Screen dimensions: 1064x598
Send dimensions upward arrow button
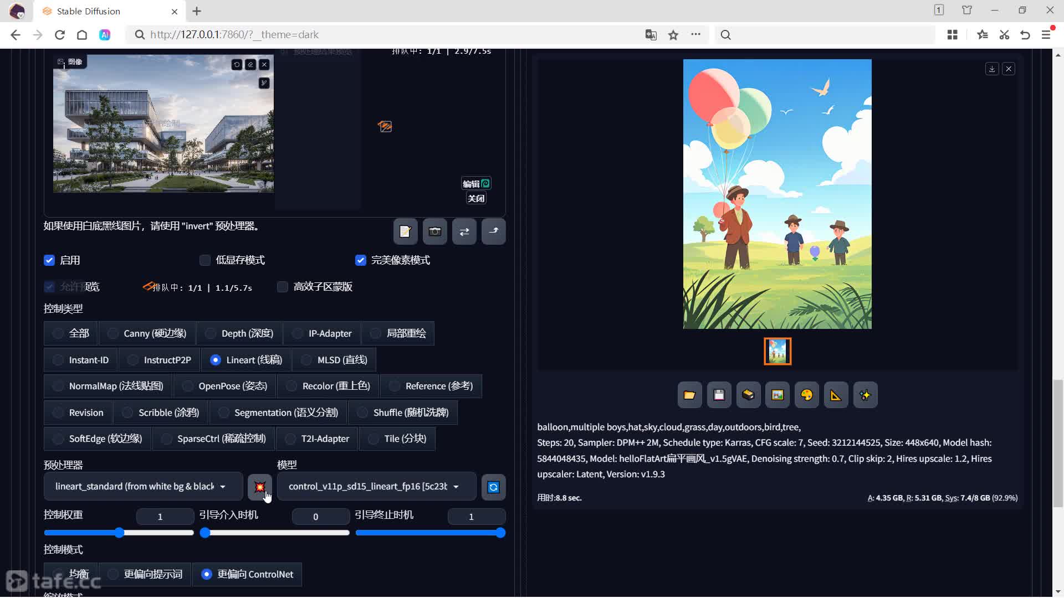click(x=493, y=231)
